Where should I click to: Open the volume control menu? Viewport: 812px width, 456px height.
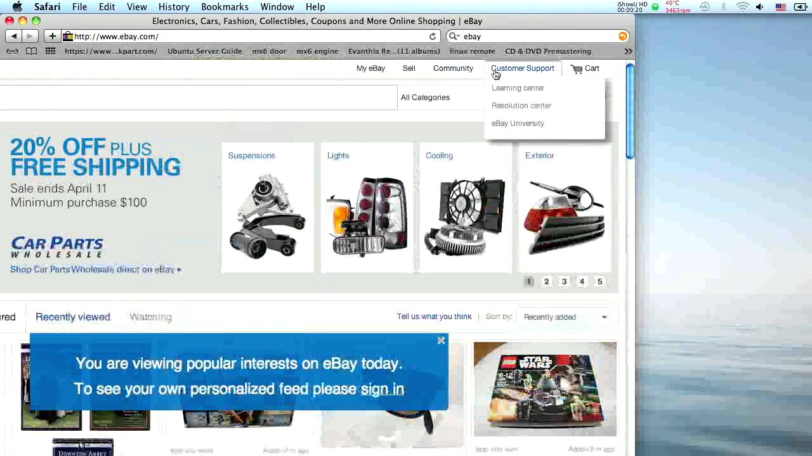[x=760, y=7]
